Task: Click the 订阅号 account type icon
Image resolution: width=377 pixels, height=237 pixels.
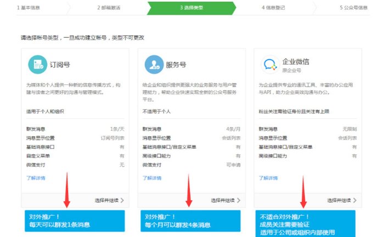Action: click(x=37, y=65)
